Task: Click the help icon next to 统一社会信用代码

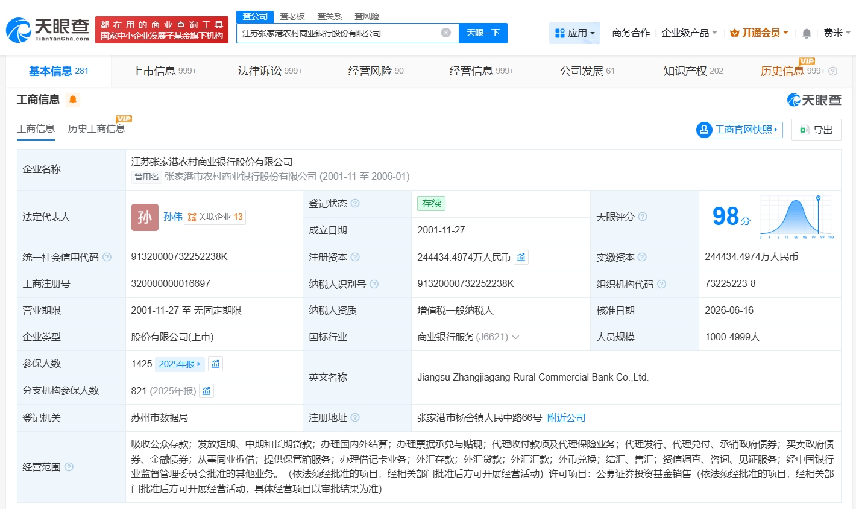Action: pyautogui.click(x=107, y=257)
